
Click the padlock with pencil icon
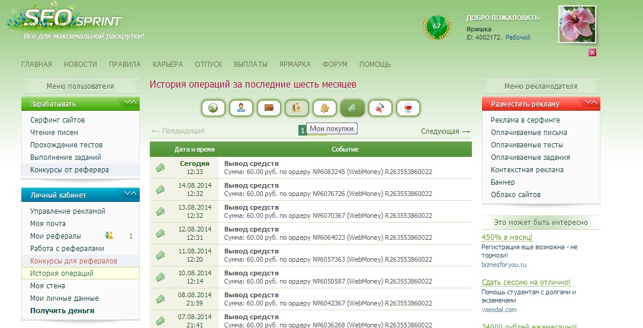(324, 108)
